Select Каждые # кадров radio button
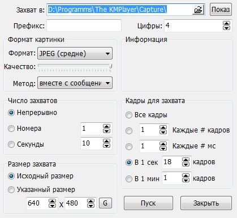 (129, 131)
